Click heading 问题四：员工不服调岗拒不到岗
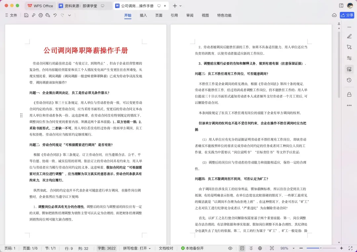This screenshot has height=252, width=357. 231,179
